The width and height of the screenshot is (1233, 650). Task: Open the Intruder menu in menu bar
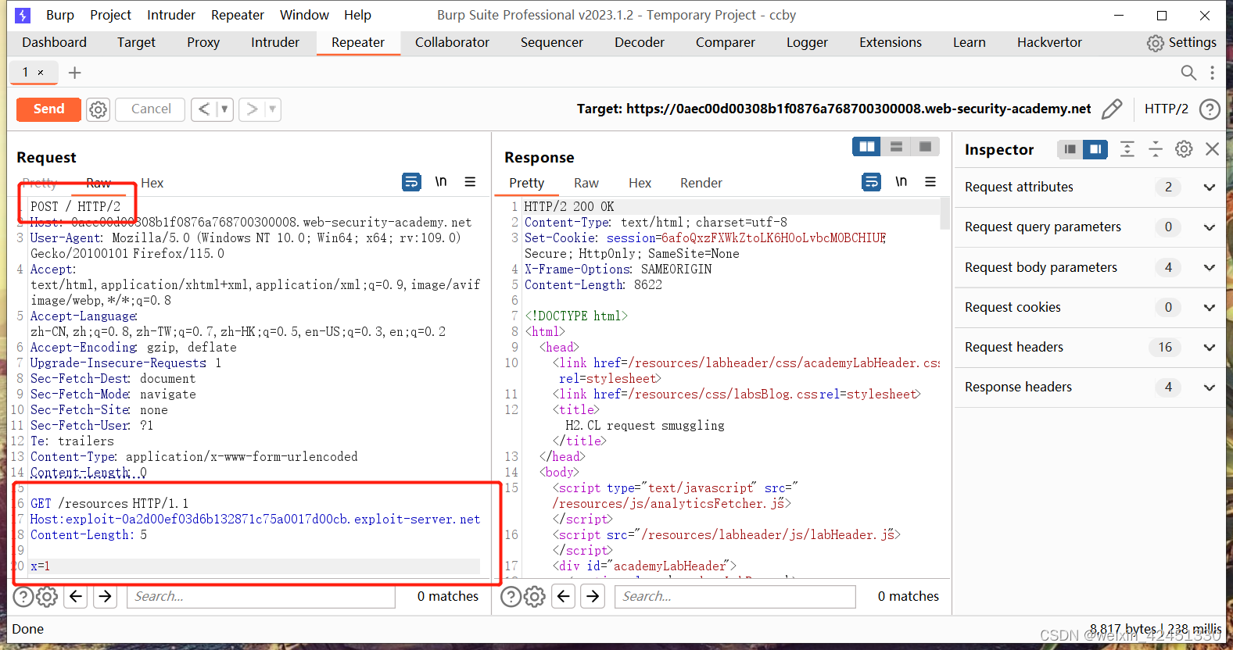point(170,15)
